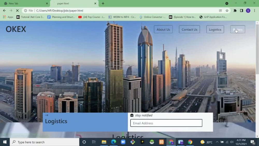Open the network wifi tray icon

click(x=227, y=142)
